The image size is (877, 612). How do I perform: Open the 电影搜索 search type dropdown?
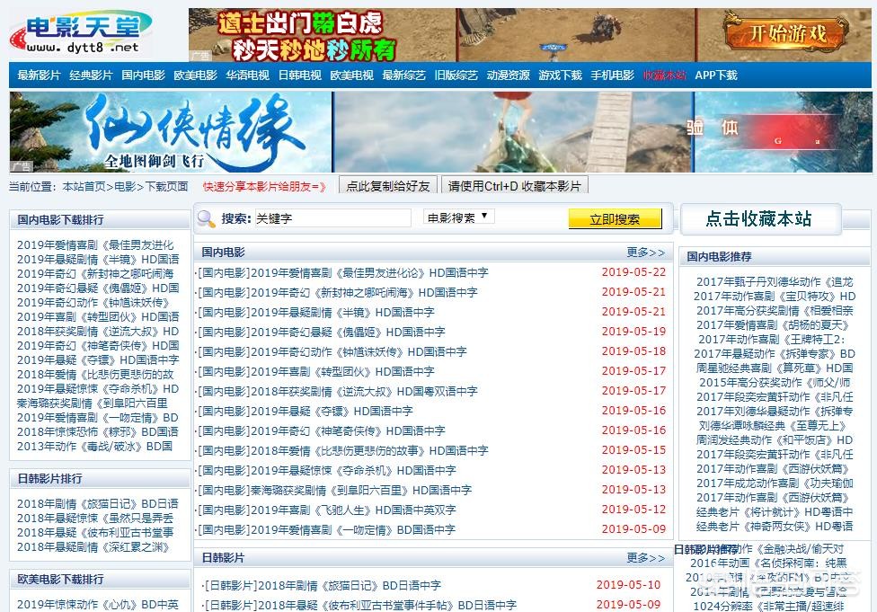click(458, 217)
